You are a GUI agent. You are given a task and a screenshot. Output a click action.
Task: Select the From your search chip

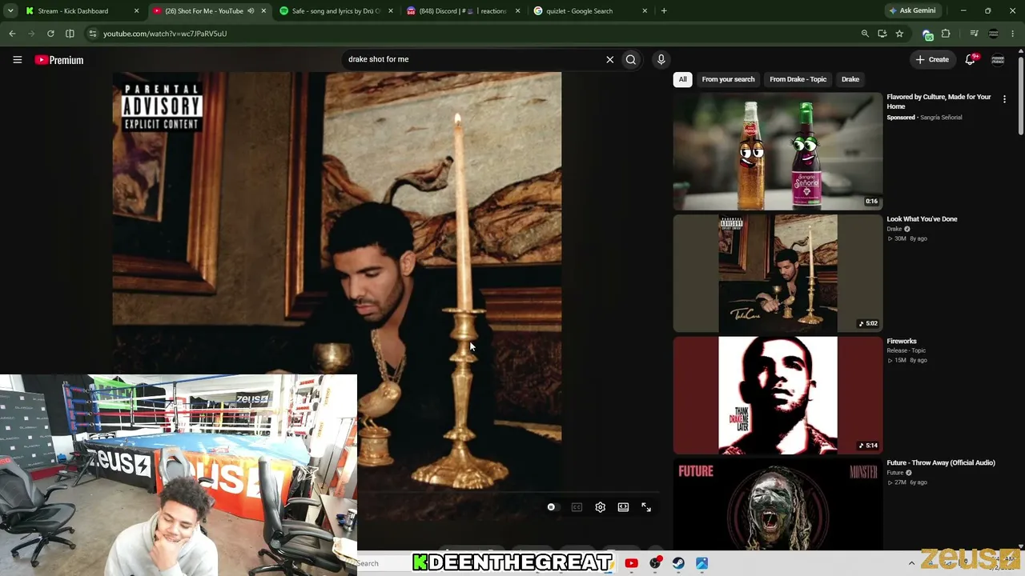pyautogui.click(x=728, y=79)
